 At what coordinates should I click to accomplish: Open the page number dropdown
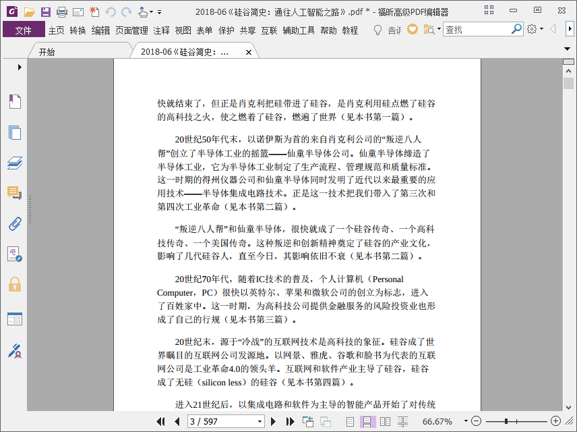click(260, 421)
